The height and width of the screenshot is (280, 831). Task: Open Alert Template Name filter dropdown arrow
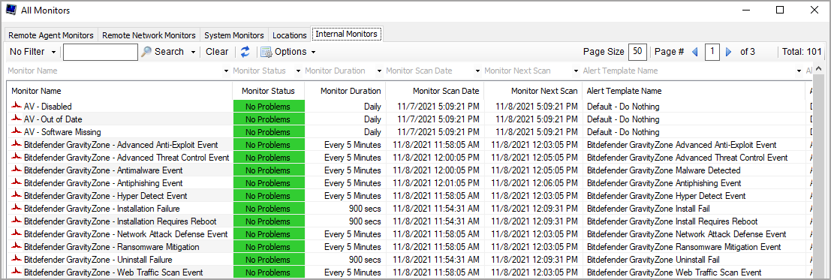point(799,71)
